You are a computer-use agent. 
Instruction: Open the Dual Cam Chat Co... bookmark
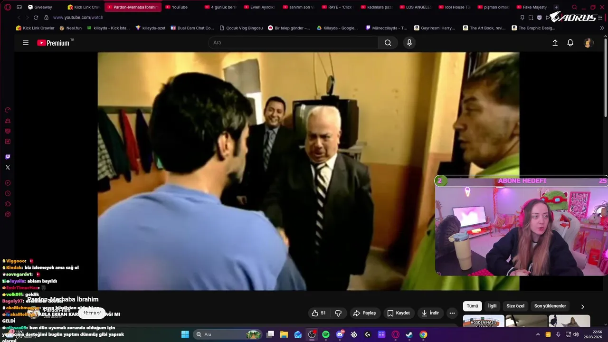click(x=192, y=28)
